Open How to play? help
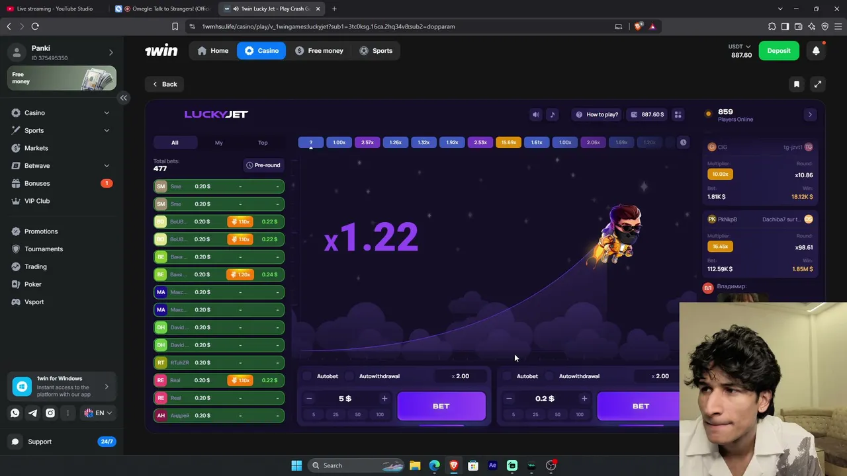 [x=597, y=114]
